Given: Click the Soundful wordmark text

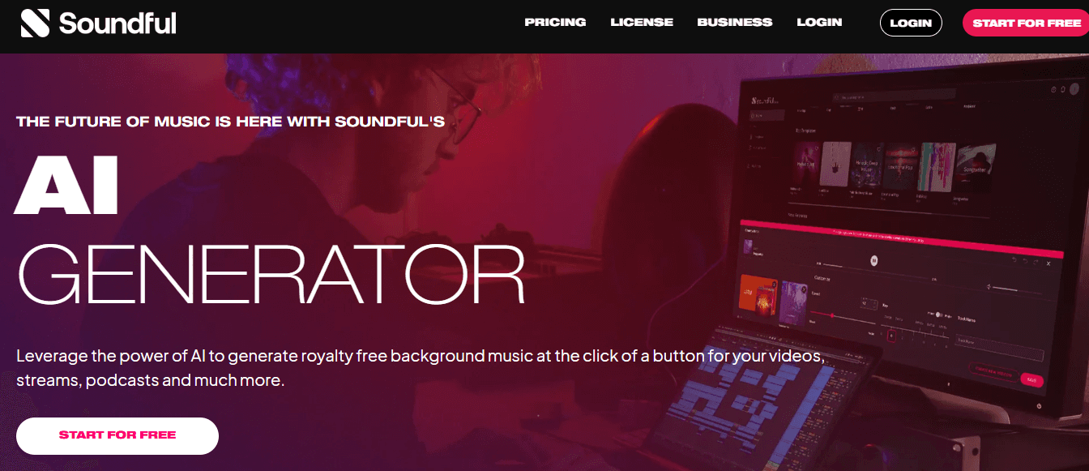Looking at the screenshot, I should click(x=117, y=23).
